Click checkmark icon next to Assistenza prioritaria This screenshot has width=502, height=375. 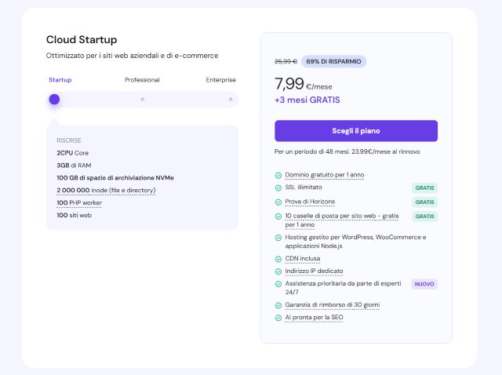[278, 284]
